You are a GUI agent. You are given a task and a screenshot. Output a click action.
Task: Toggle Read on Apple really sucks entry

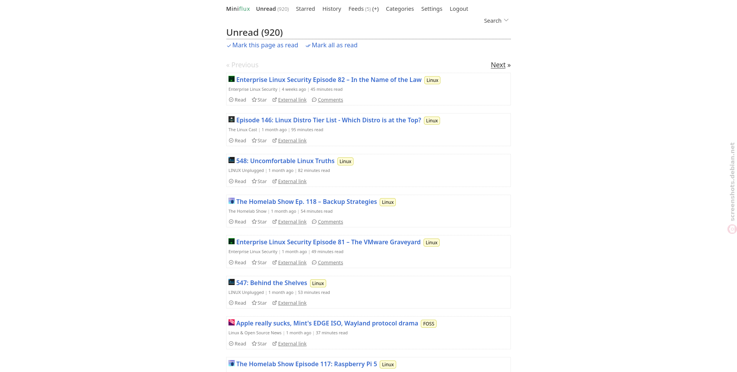pyautogui.click(x=237, y=344)
